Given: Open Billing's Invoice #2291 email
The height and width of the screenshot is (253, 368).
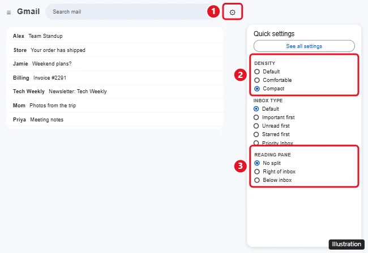Looking at the screenshot, I should [114, 78].
